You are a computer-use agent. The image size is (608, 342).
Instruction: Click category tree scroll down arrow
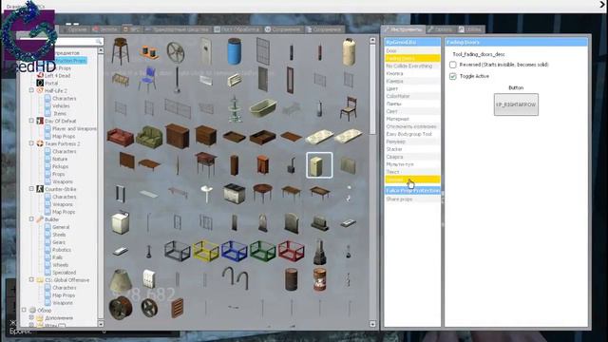tap(101, 323)
